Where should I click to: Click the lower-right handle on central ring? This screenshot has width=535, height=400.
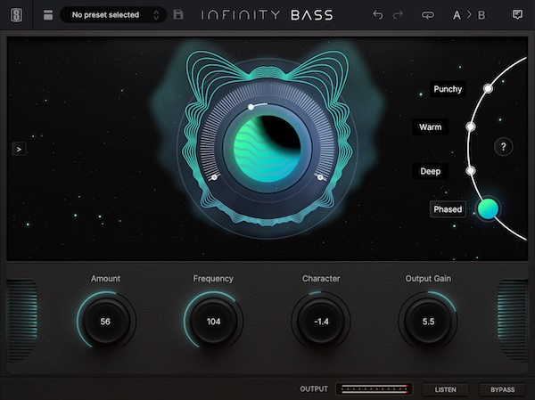(x=320, y=177)
